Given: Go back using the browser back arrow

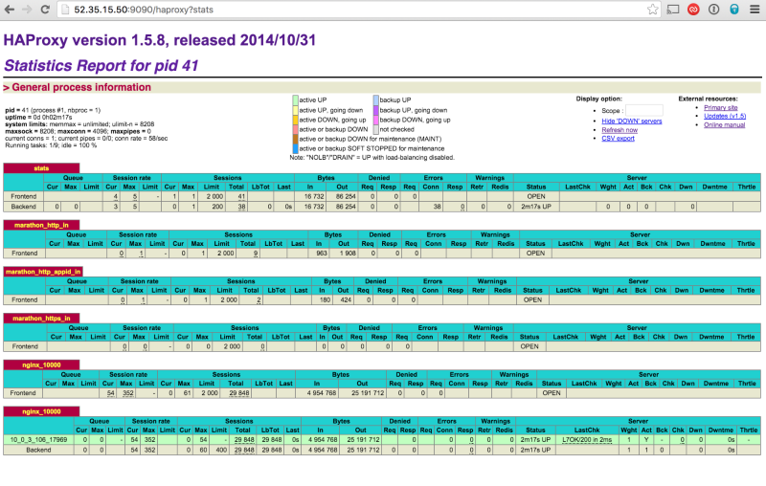Looking at the screenshot, I should tap(10, 10).
